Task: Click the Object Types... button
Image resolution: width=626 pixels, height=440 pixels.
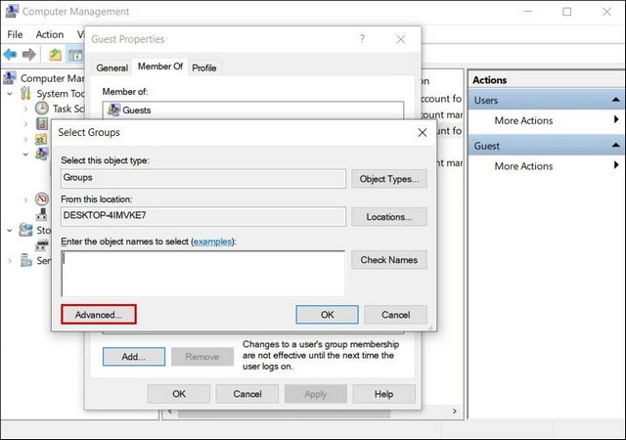Action: tap(389, 179)
